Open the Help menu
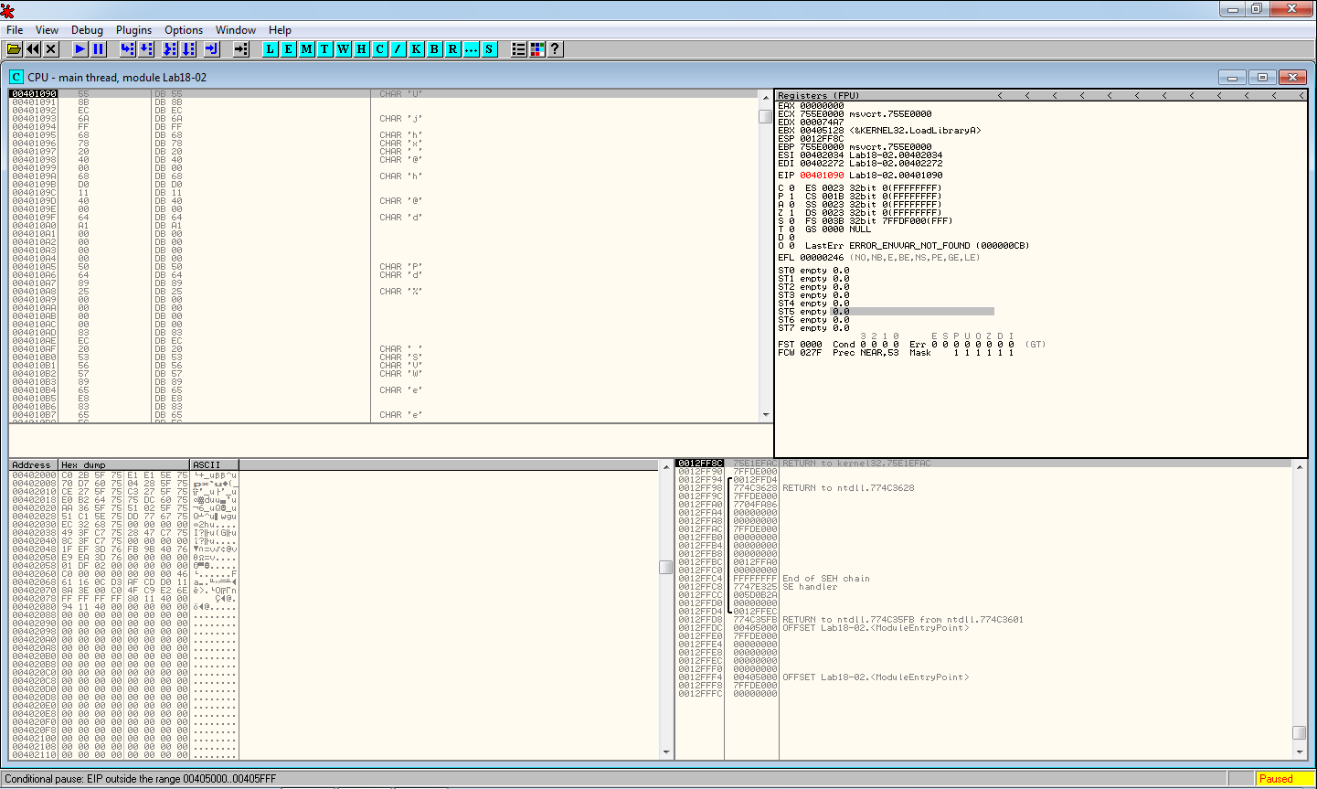 point(280,30)
